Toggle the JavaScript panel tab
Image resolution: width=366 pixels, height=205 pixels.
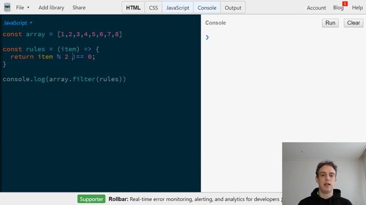[178, 7]
